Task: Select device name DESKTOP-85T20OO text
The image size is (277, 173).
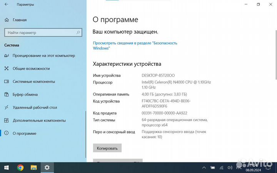Action: pyautogui.click(x=158, y=75)
